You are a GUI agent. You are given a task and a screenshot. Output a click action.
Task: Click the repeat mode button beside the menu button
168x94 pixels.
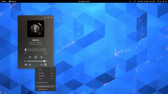[41, 64]
